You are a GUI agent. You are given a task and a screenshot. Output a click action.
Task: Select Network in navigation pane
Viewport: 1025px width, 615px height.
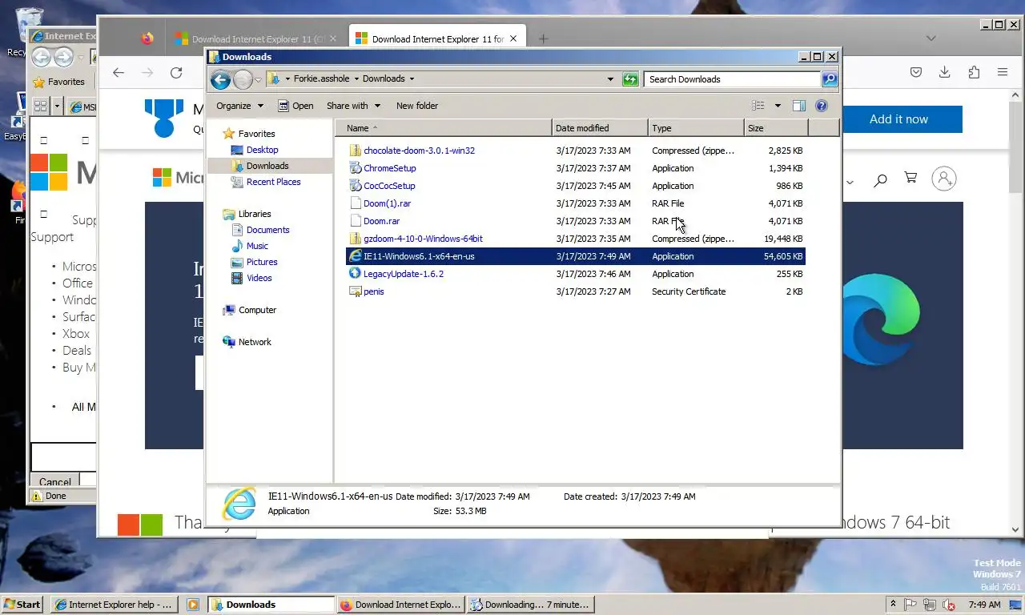pos(255,342)
